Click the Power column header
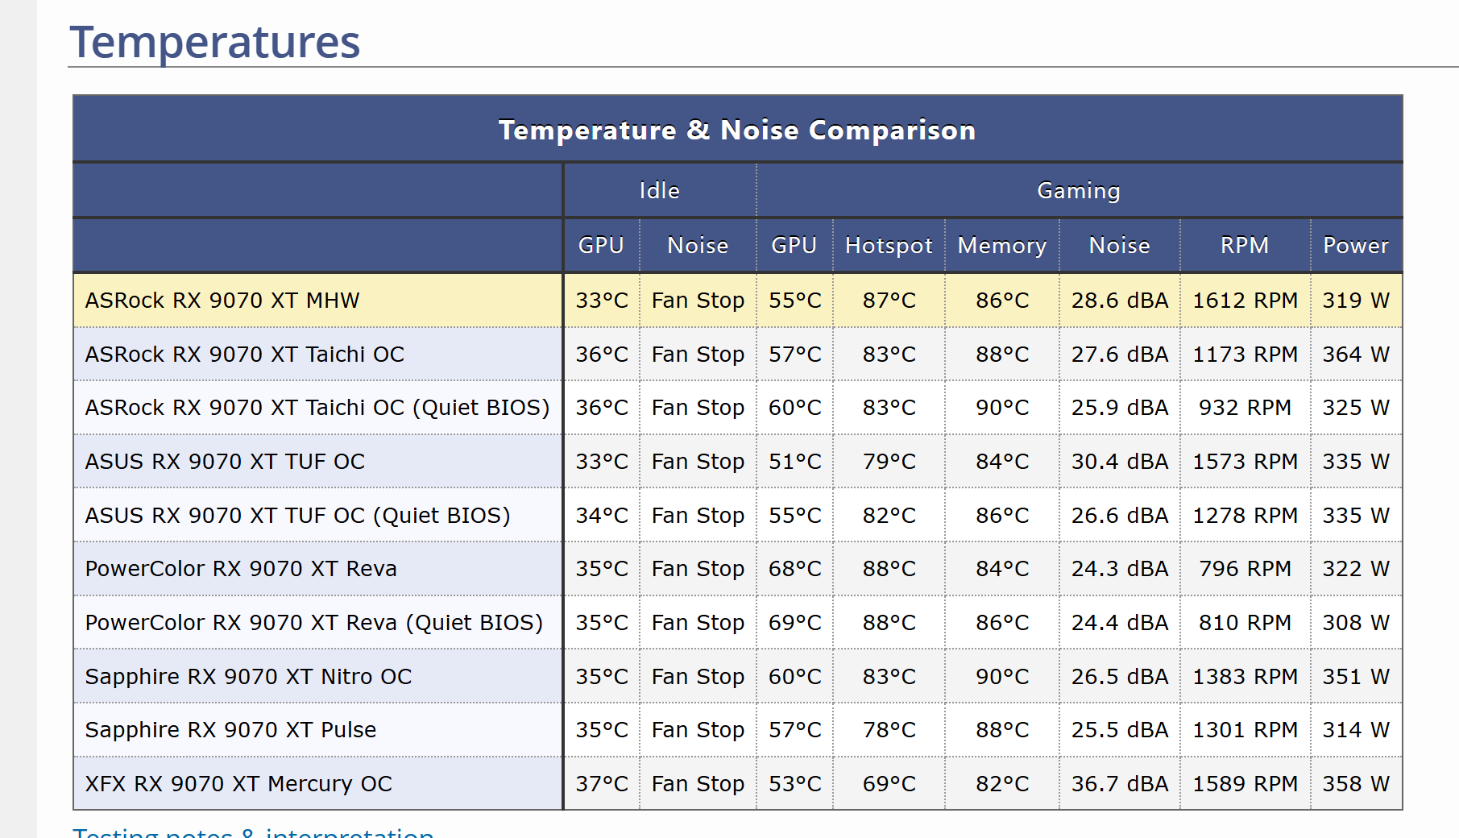This screenshot has height=838, width=1459. coord(1356,246)
